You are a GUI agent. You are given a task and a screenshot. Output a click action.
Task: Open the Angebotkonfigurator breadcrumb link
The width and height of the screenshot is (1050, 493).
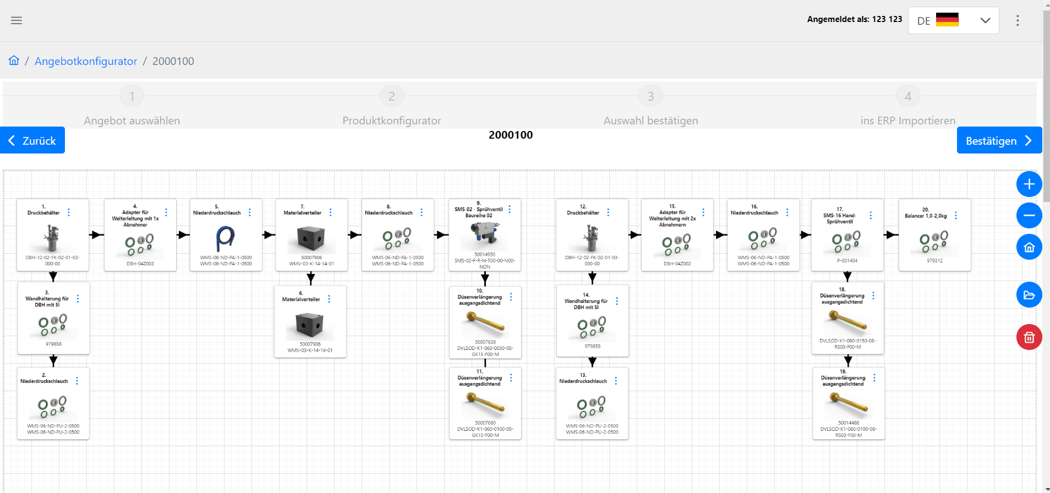point(86,61)
